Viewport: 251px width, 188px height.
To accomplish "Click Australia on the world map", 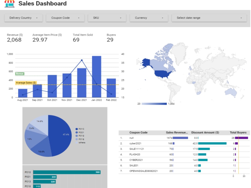I will [x=231, y=92].
